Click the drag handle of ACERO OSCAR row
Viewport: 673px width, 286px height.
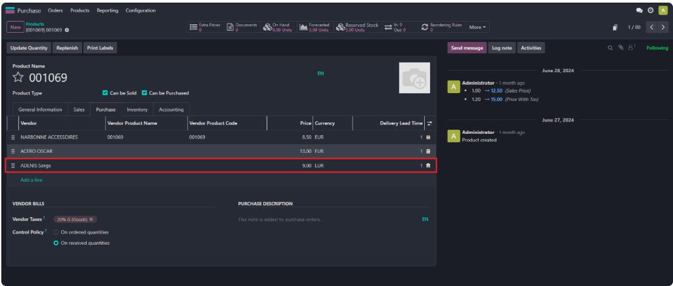13,152
